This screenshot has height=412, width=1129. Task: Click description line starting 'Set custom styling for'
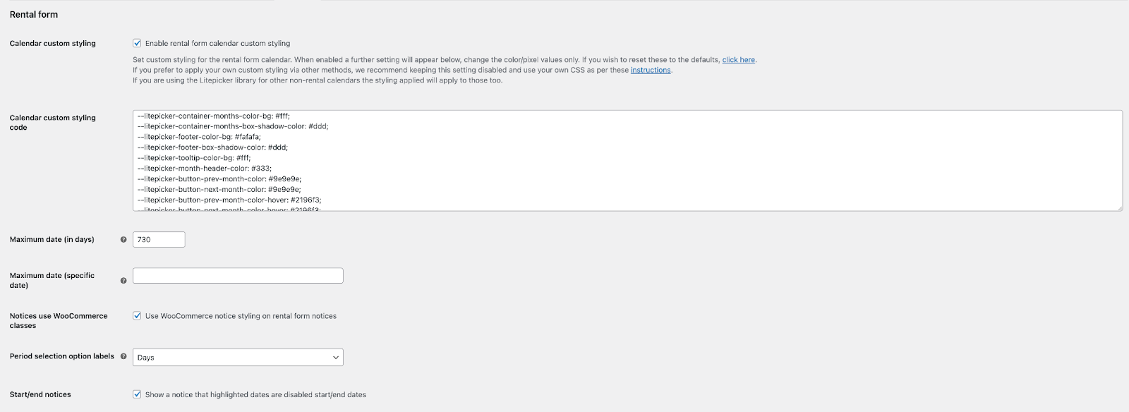click(445, 60)
